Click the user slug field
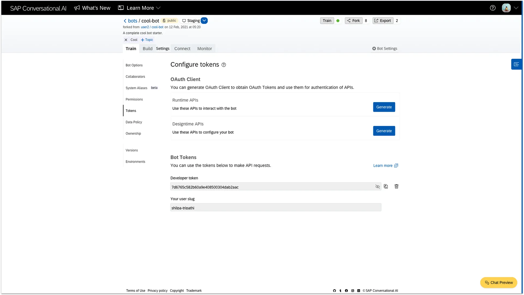Viewport: 524px width, 295px height. point(276,207)
